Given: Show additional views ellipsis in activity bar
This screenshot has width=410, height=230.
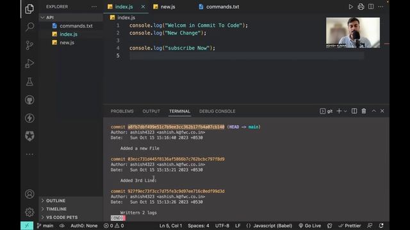Looking at the screenshot, I should click(x=29, y=154).
